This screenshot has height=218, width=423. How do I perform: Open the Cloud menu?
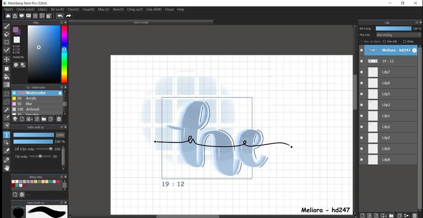coord(169,9)
